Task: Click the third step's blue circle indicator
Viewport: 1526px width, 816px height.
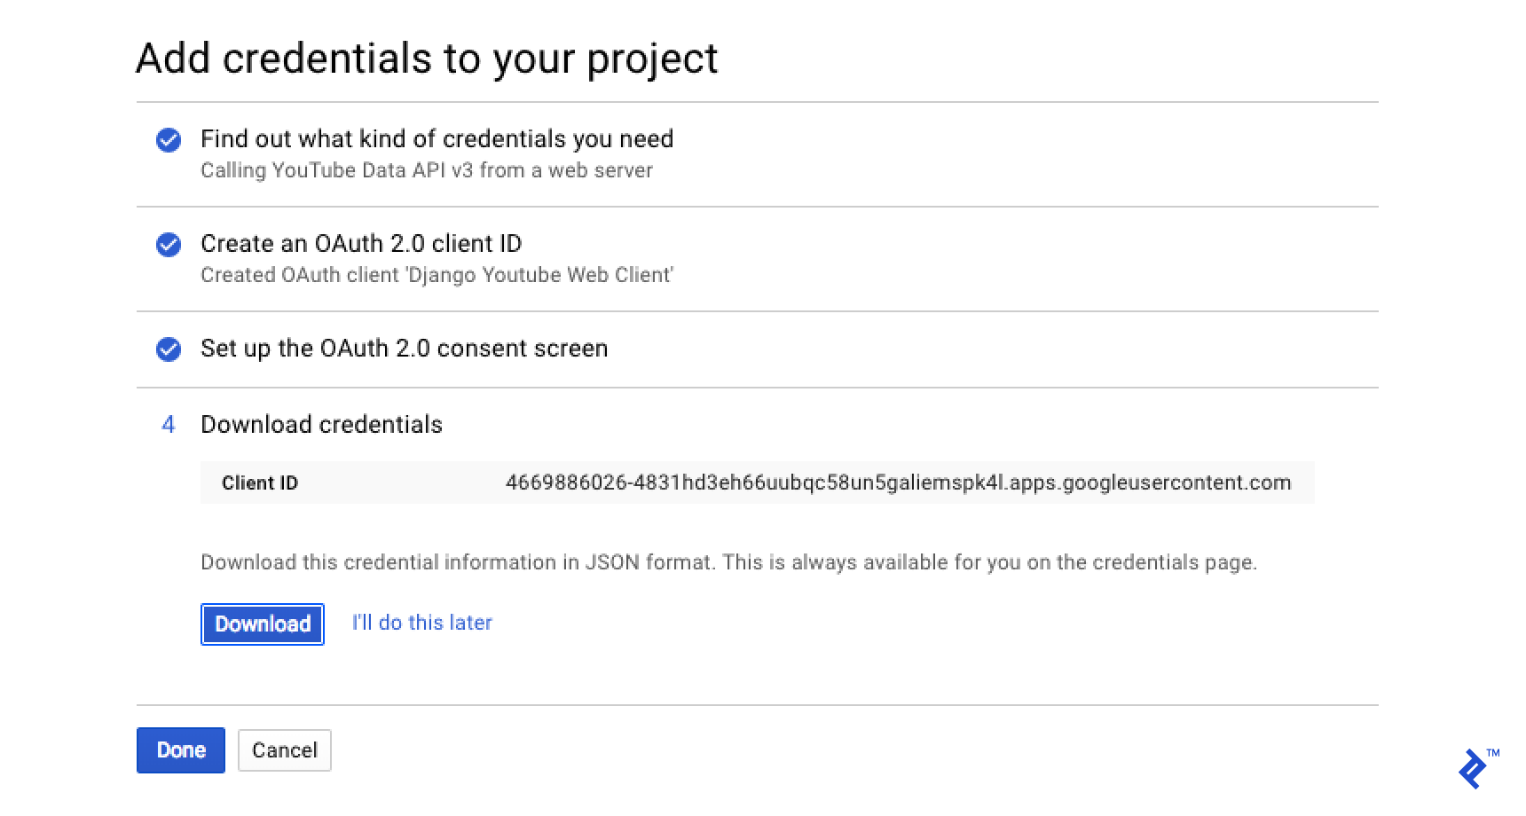Action: coord(169,349)
